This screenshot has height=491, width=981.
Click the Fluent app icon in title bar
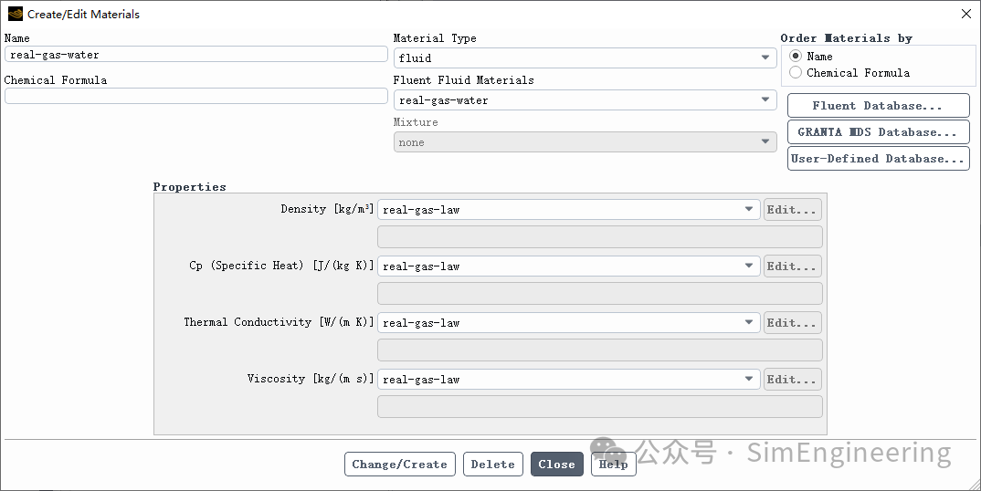click(x=15, y=14)
